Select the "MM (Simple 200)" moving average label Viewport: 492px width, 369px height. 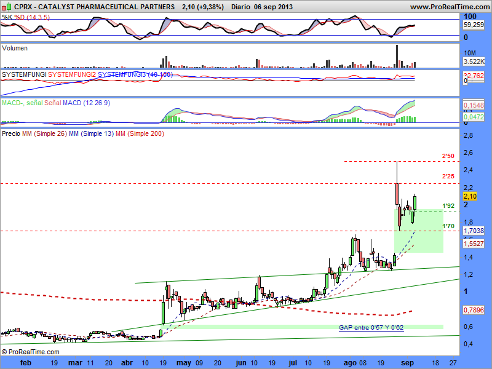tap(140, 133)
